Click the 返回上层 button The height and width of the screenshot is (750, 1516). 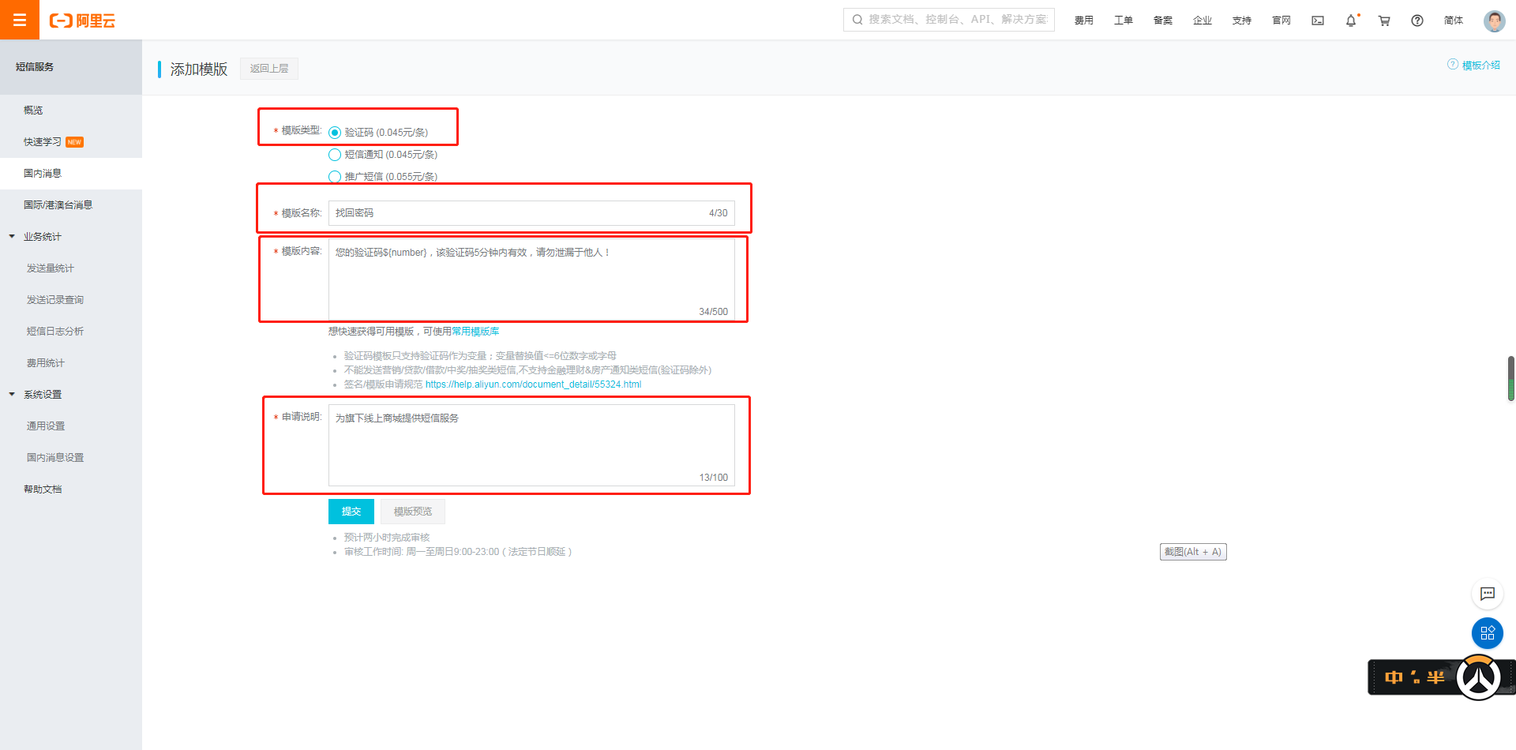[269, 69]
